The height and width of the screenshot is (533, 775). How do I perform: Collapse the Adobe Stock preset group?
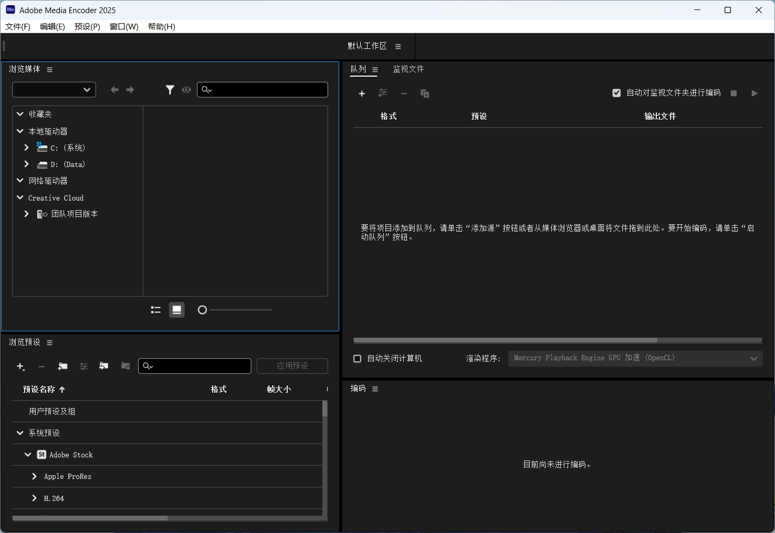click(28, 454)
